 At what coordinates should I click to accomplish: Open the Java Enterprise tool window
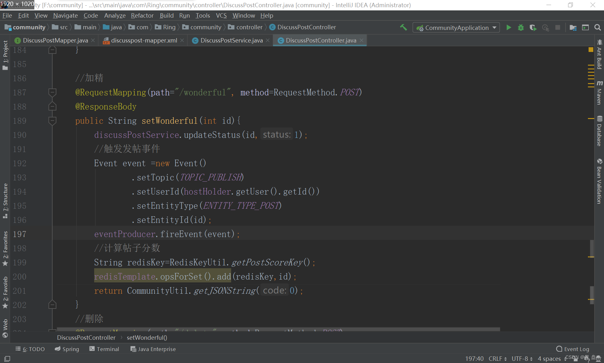(x=153, y=349)
